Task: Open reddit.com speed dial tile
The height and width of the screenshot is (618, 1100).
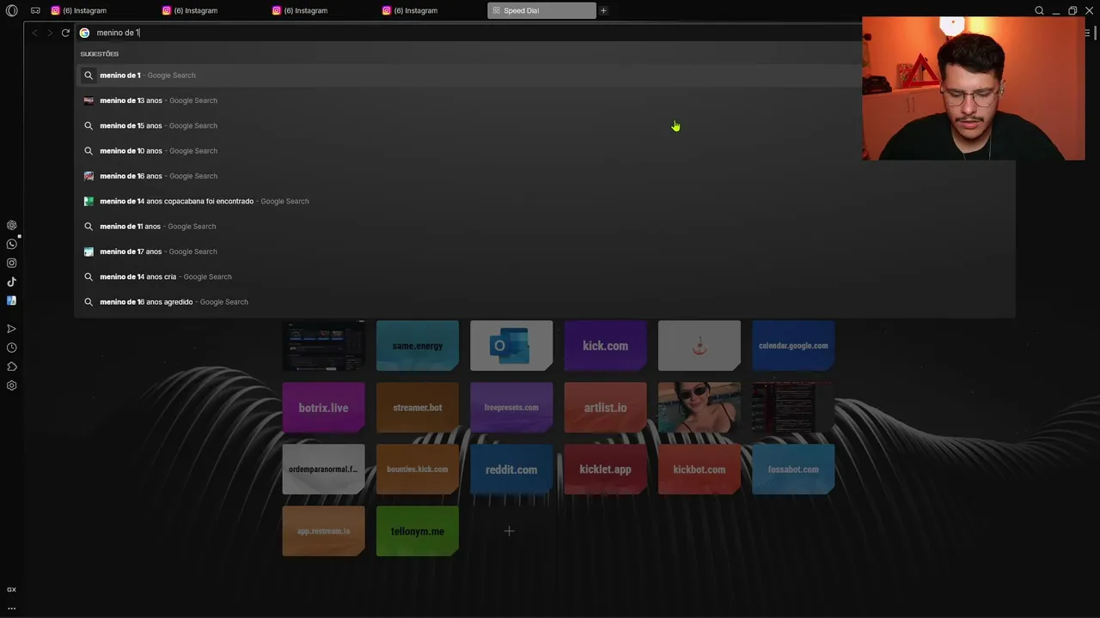Action: coord(511,470)
